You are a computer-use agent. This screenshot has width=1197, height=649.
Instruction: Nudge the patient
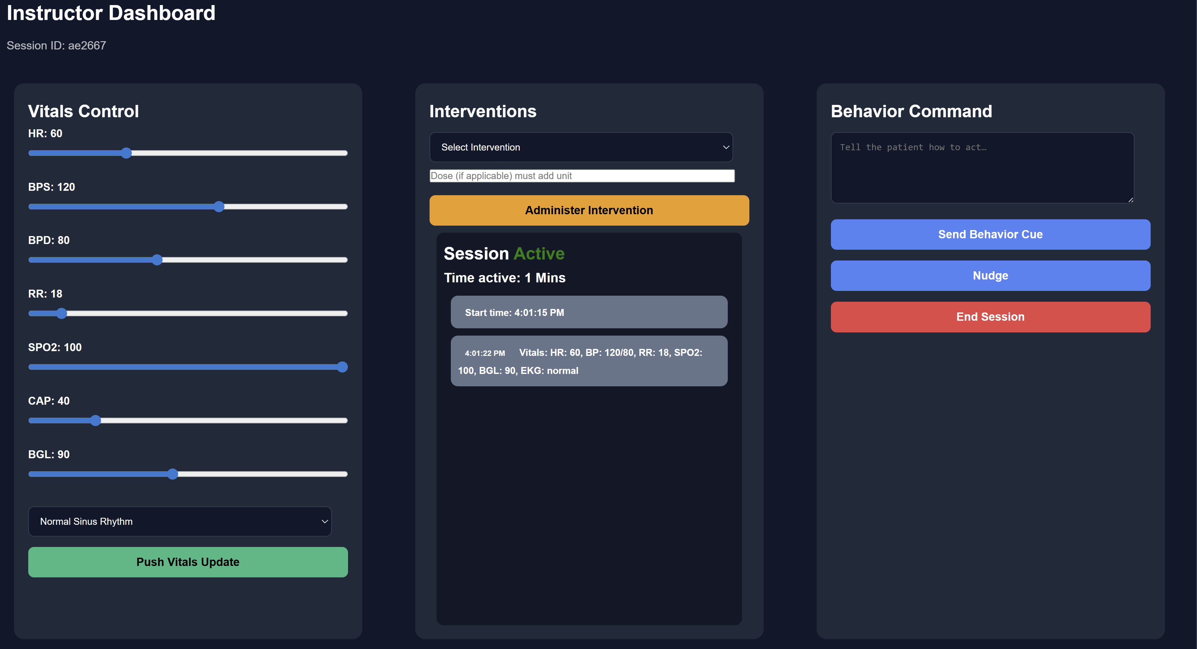point(990,275)
